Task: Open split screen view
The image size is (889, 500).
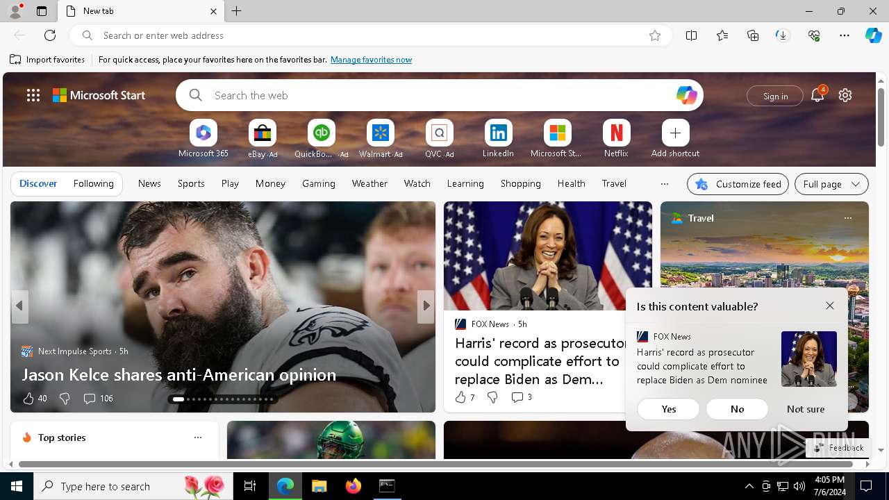Action: 691,35
